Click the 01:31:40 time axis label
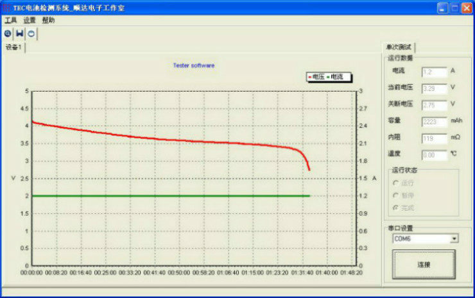 (x=302, y=272)
